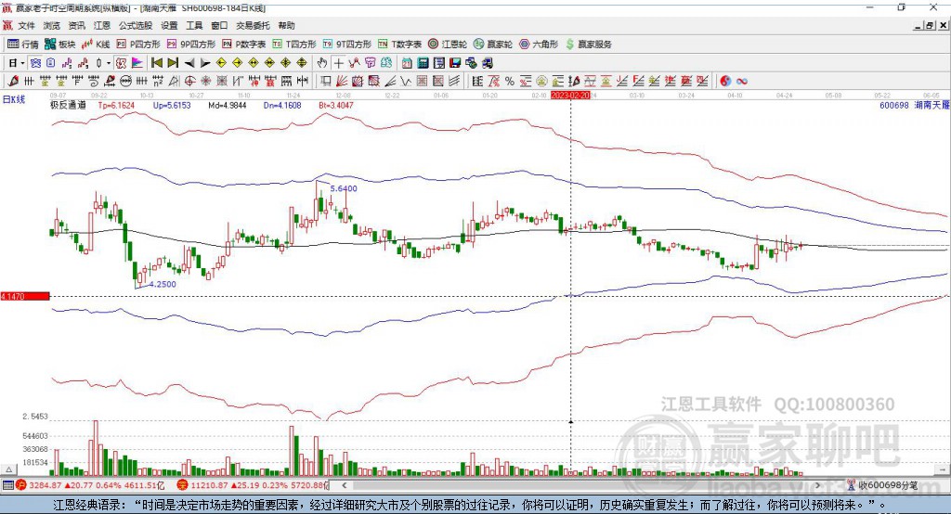Image resolution: width=951 pixels, height=514 pixels.
Task: Click the triangle expander beside volume pane
Action: [8, 469]
